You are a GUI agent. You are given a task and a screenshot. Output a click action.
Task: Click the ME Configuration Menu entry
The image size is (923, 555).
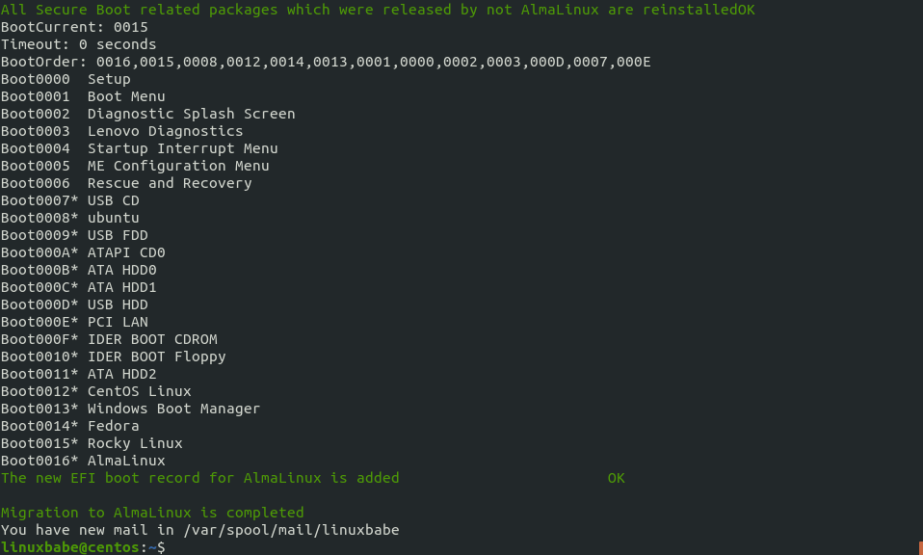point(178,166)
